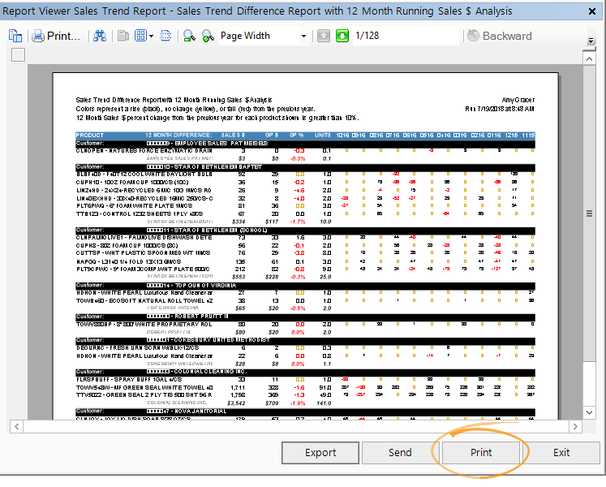Click the Print... toolbar button with printer icon
The image size is (606, 487).
[56, 36]
